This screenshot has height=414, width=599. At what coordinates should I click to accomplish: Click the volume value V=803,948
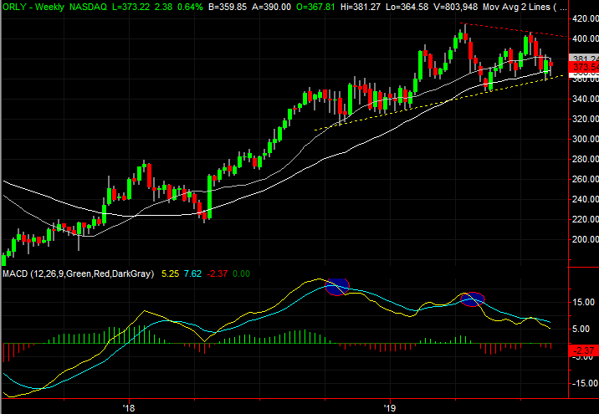pos(455,7)
